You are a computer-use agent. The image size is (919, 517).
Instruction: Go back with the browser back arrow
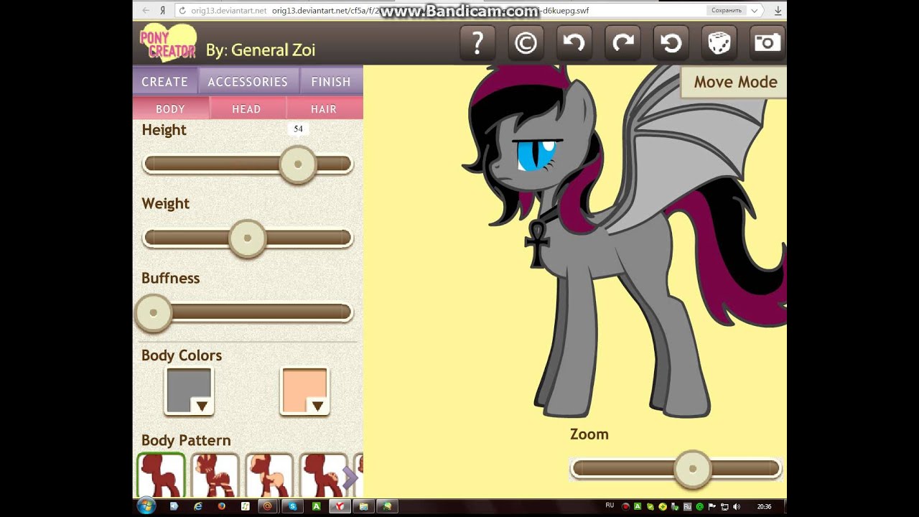click(146, 10)
